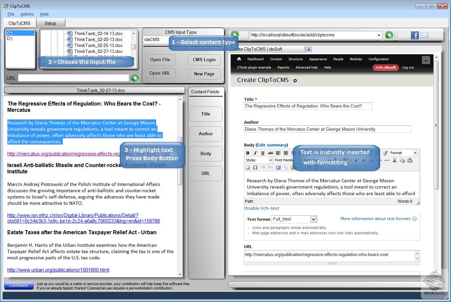This screenshot has width=451, height=302.
Task: Open the urban.org publications link
Action: (58, 270)
